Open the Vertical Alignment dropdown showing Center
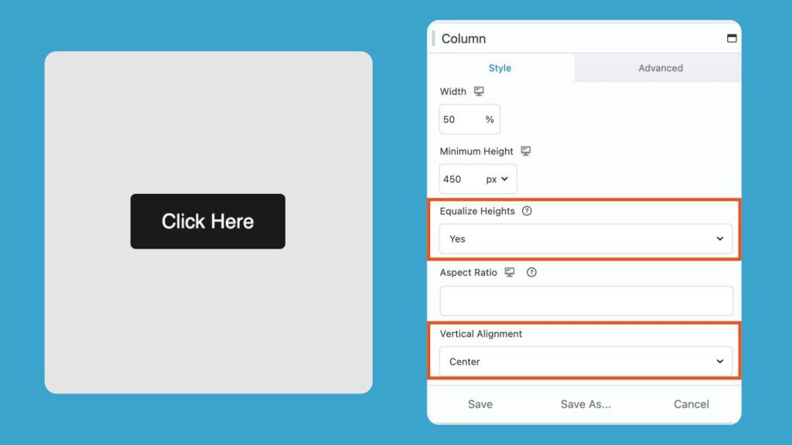The height and width of the screenshot is (445, 792). point(585,361)
